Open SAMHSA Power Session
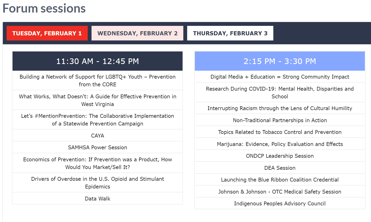This screenshot has width=371, height=222. click(x=97, y=147)
